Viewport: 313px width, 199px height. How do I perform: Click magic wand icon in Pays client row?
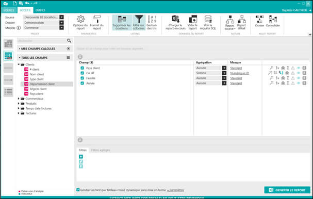(271, 68)
